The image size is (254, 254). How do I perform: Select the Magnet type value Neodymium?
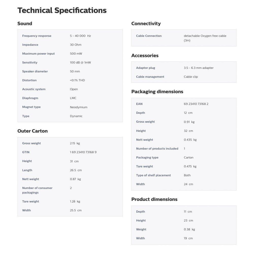[78, 107]
